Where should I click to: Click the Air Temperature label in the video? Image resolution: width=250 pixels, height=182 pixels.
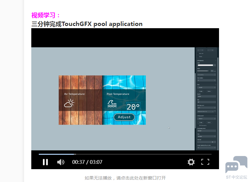pos(74,94)
